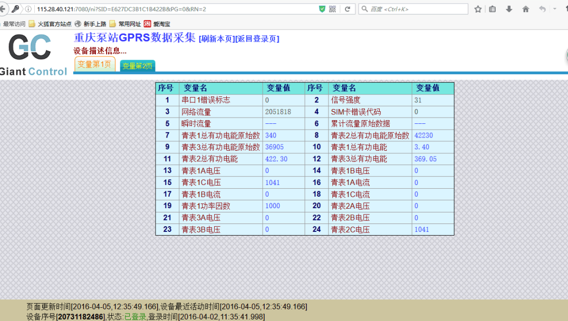Open the downloads arrow icon

[x=509, y=9]
